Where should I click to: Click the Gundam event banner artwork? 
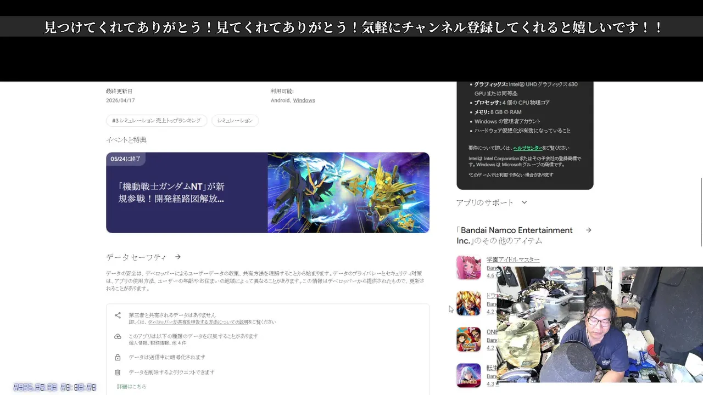pos(348,193)
